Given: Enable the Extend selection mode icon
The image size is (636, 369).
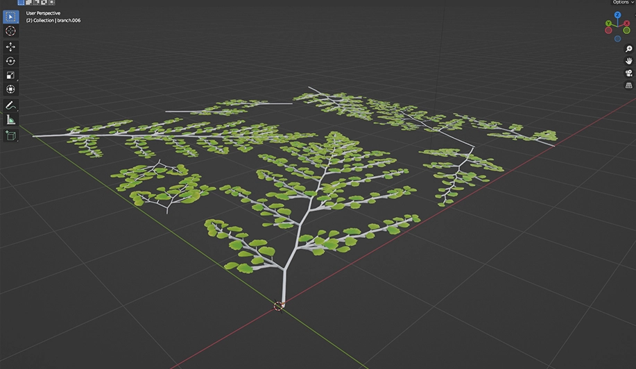Looking at the screenshot, I should click(28, 3).
